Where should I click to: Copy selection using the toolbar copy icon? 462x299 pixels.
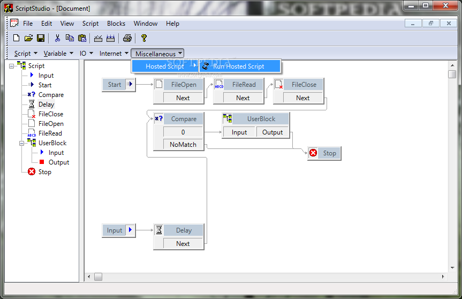(70, 38)
